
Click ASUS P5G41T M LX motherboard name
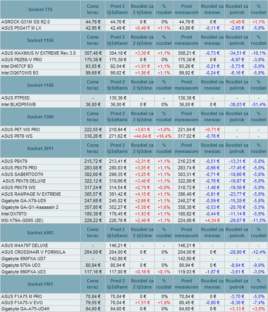tap(21, 28)
